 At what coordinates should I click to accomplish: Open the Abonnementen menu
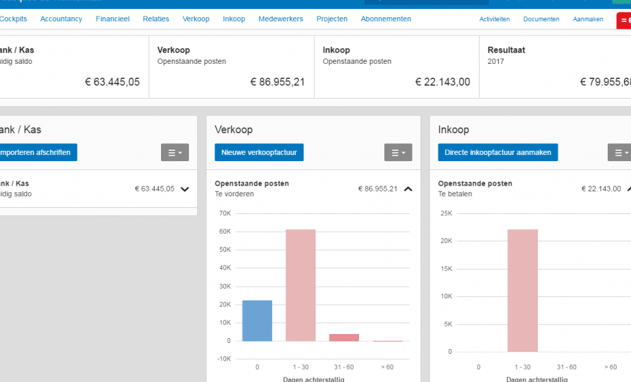(386, 19)
